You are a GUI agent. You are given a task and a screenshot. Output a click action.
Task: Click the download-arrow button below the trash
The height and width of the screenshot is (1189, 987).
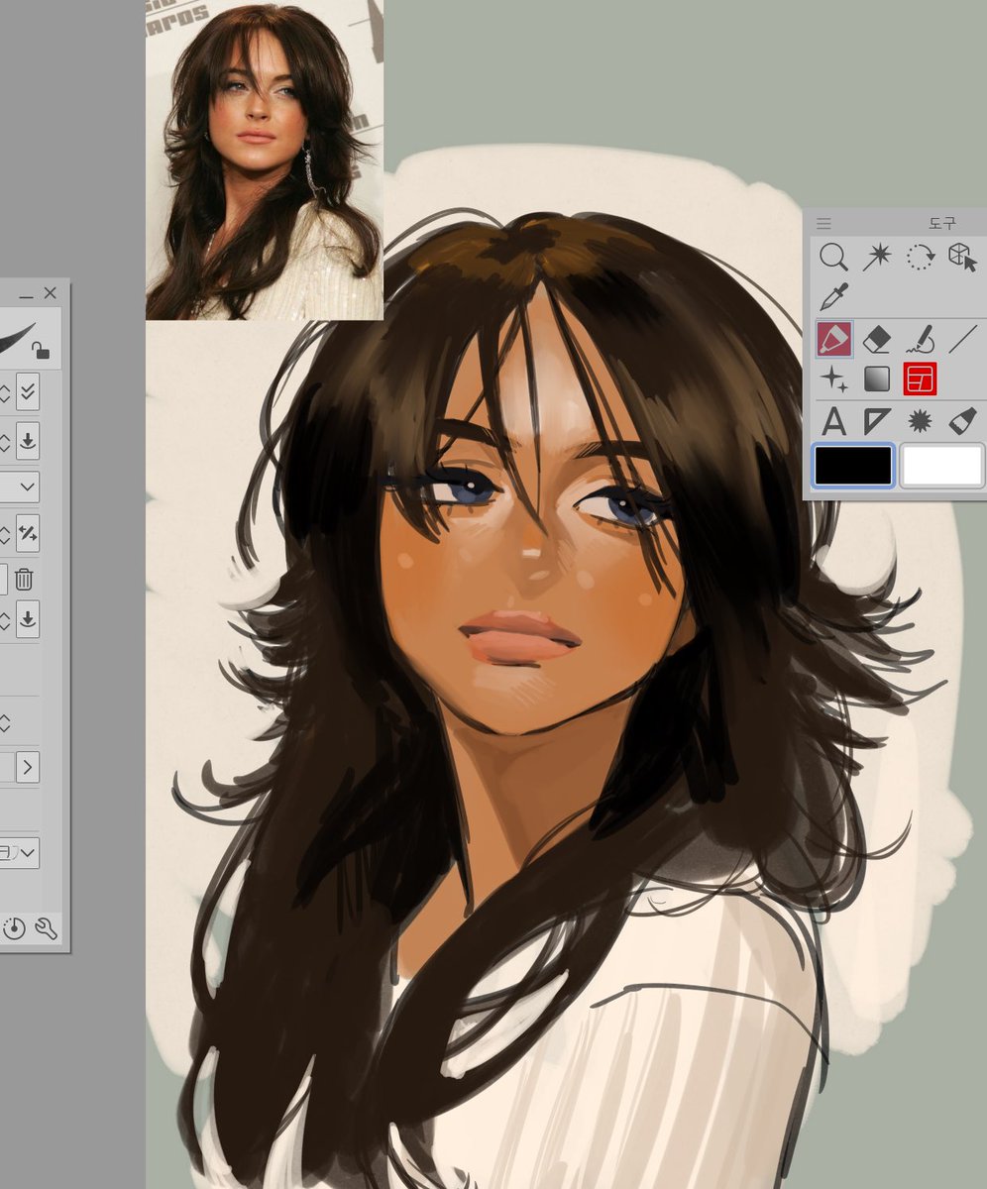[x=28, y=620]
